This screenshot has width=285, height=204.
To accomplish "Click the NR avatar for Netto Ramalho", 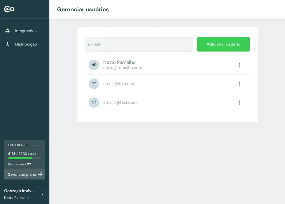I will point(94,65).
